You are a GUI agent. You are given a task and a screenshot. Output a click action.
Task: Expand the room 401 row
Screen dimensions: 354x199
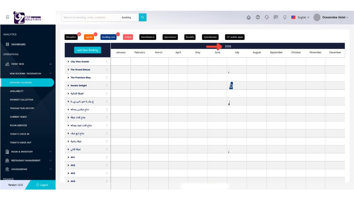pyautogui.click(x=69, y=157)
